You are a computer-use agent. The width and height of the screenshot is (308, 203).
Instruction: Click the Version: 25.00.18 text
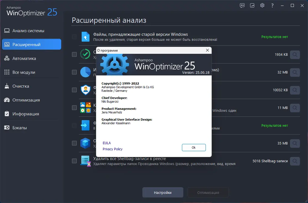(196, 72)
